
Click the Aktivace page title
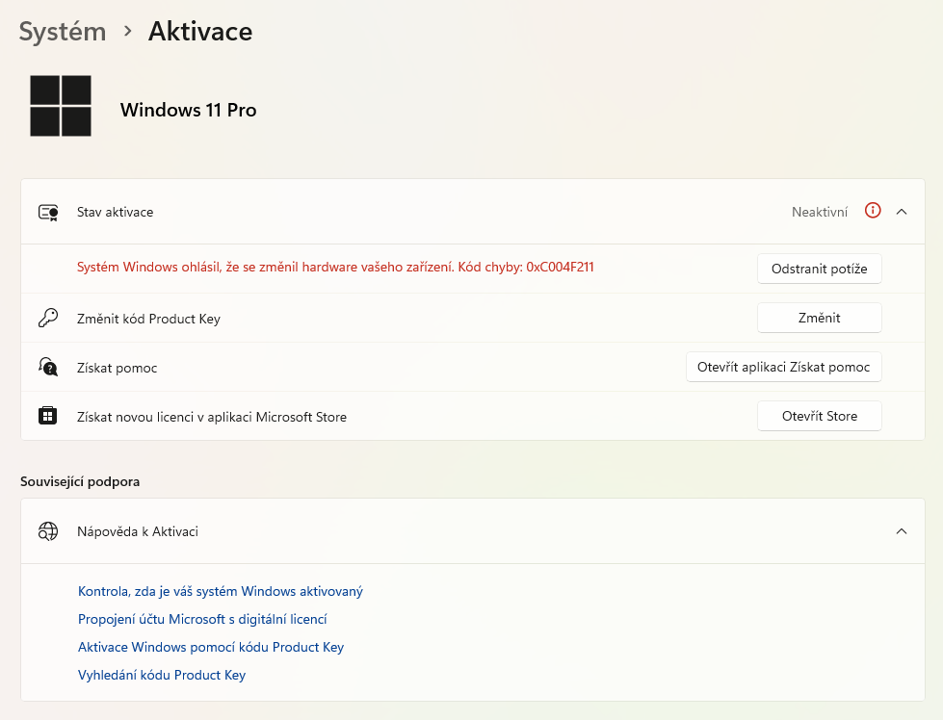(x=200, y=31)
